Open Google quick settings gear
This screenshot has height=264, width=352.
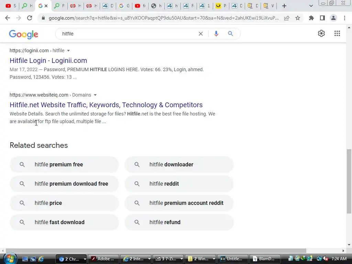click(321, 33)
